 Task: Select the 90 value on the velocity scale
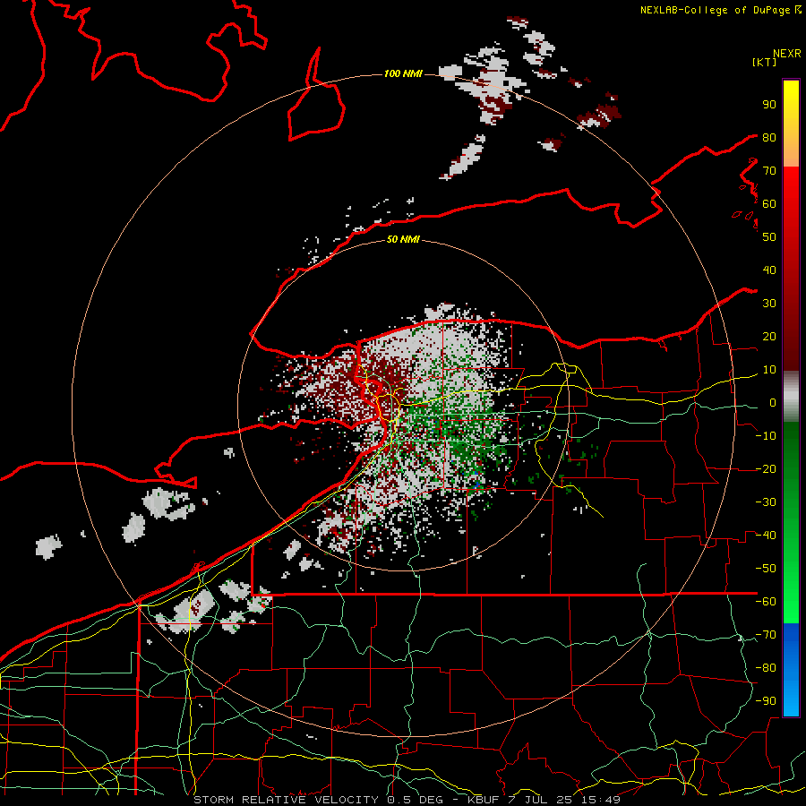coord(769,105)
